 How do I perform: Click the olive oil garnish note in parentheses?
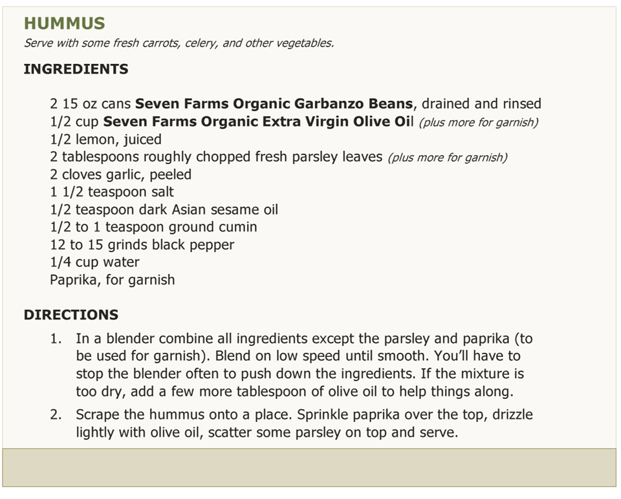pos(479,123)
